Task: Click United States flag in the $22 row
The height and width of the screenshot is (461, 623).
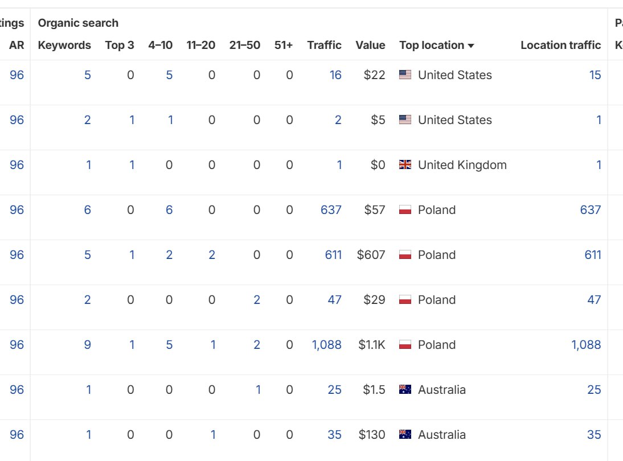Action: (x=405, y=75)
